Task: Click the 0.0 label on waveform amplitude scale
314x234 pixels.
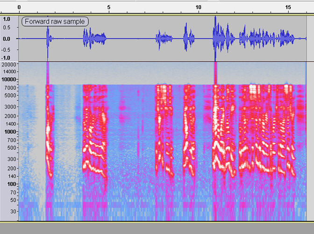Action: [x=7, y=39]
